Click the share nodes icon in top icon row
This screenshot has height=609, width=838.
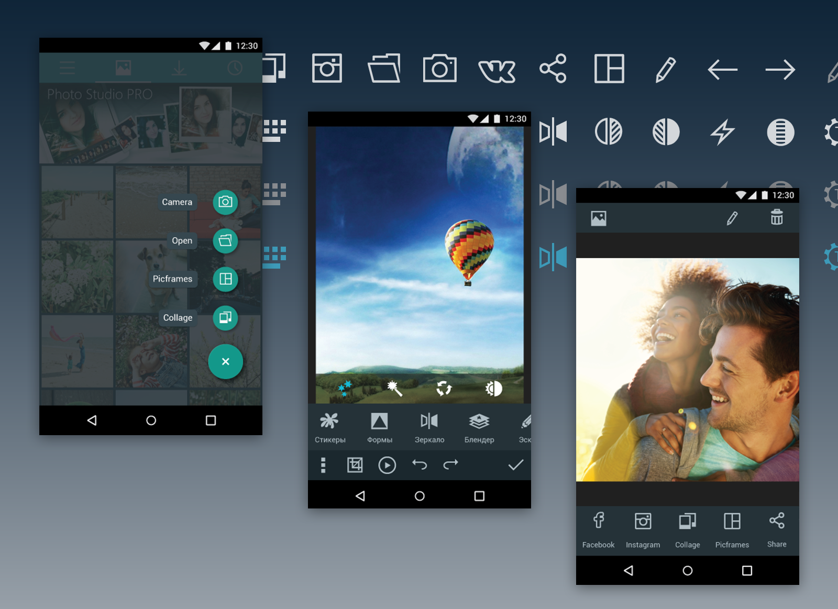tap(553, 69)
